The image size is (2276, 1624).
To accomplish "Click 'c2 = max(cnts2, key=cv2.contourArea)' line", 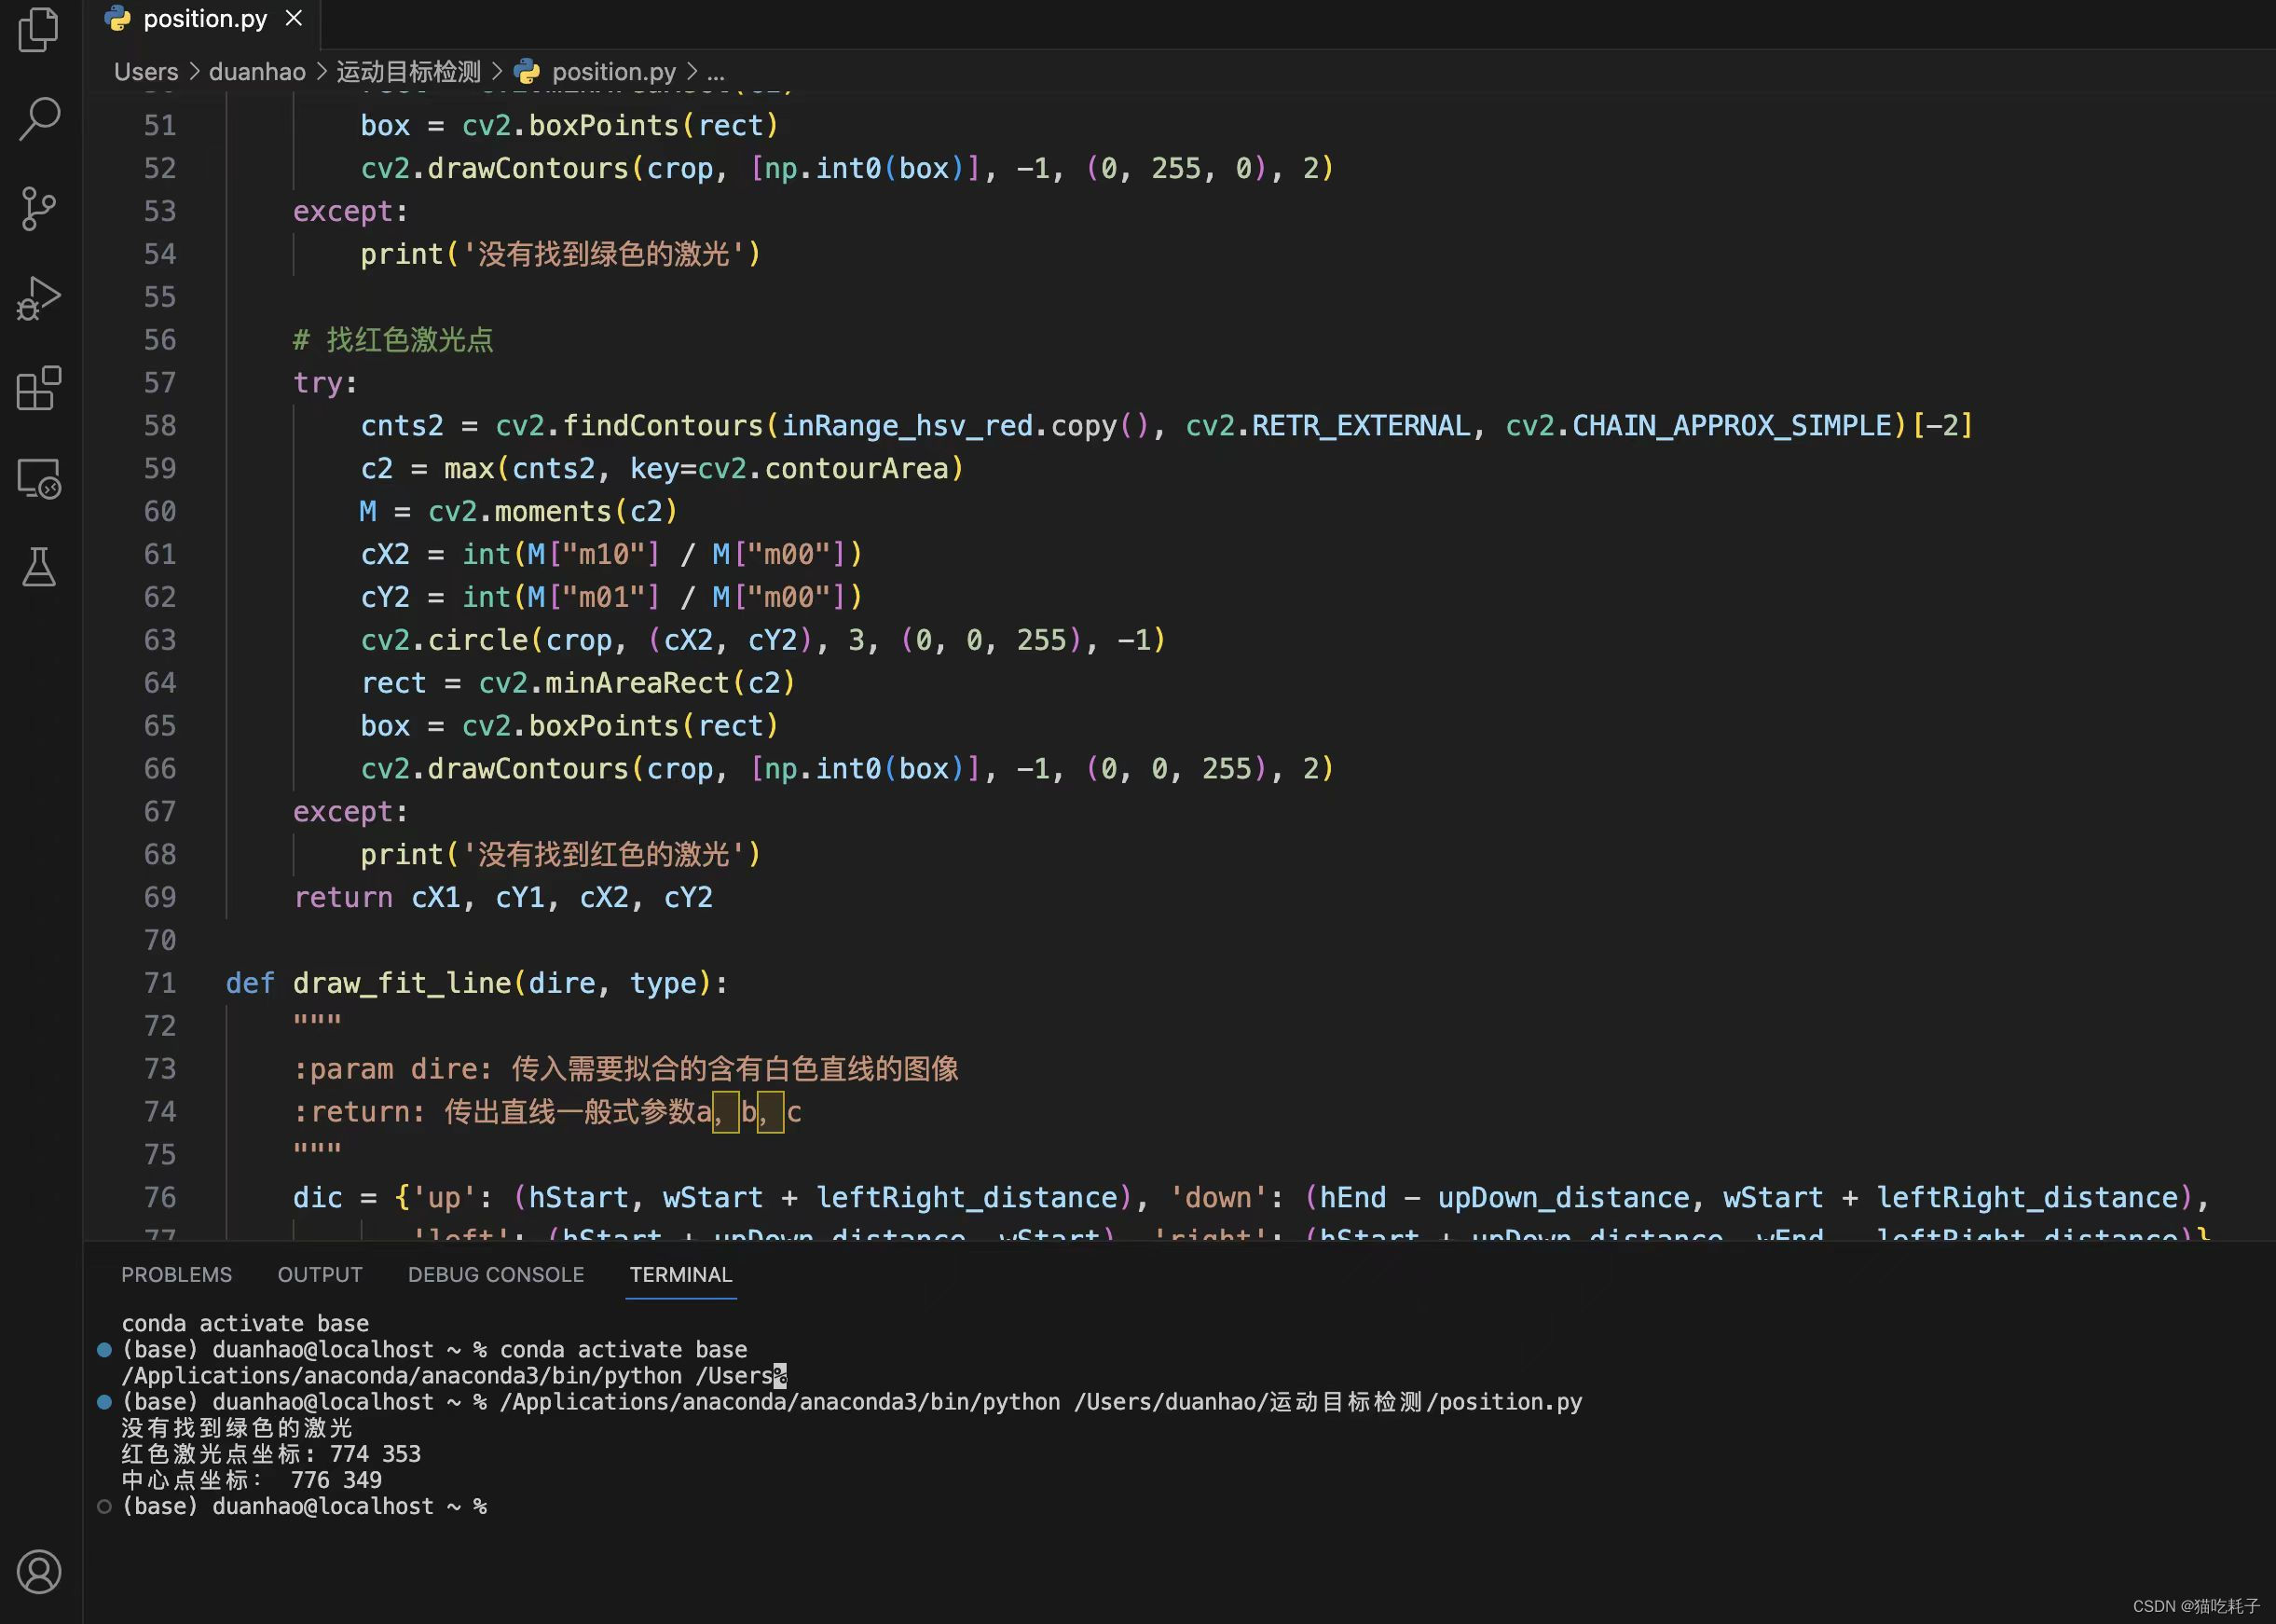I will coord(662,468).
